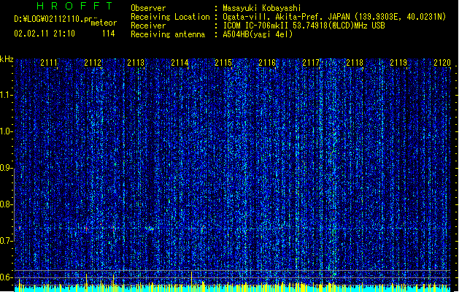Click the Receiving Location label
The width and height of the screenshot is (459, 292).
(x=170, y=17)
